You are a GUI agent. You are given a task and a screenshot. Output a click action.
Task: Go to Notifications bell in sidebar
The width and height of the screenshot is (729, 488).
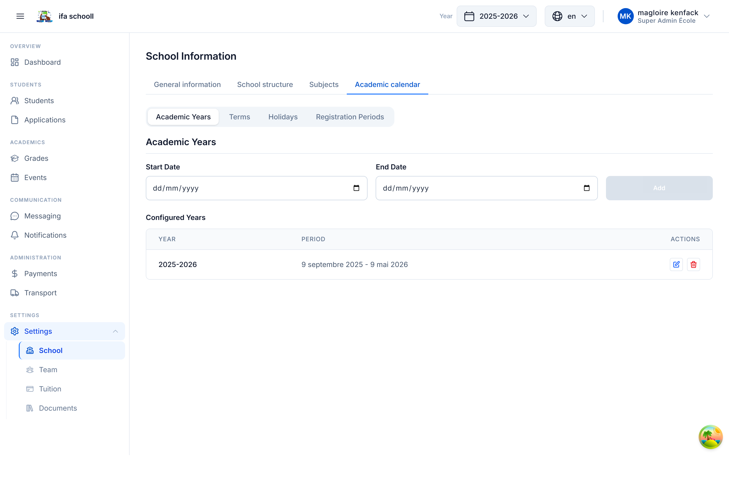(x=45, y=235)
